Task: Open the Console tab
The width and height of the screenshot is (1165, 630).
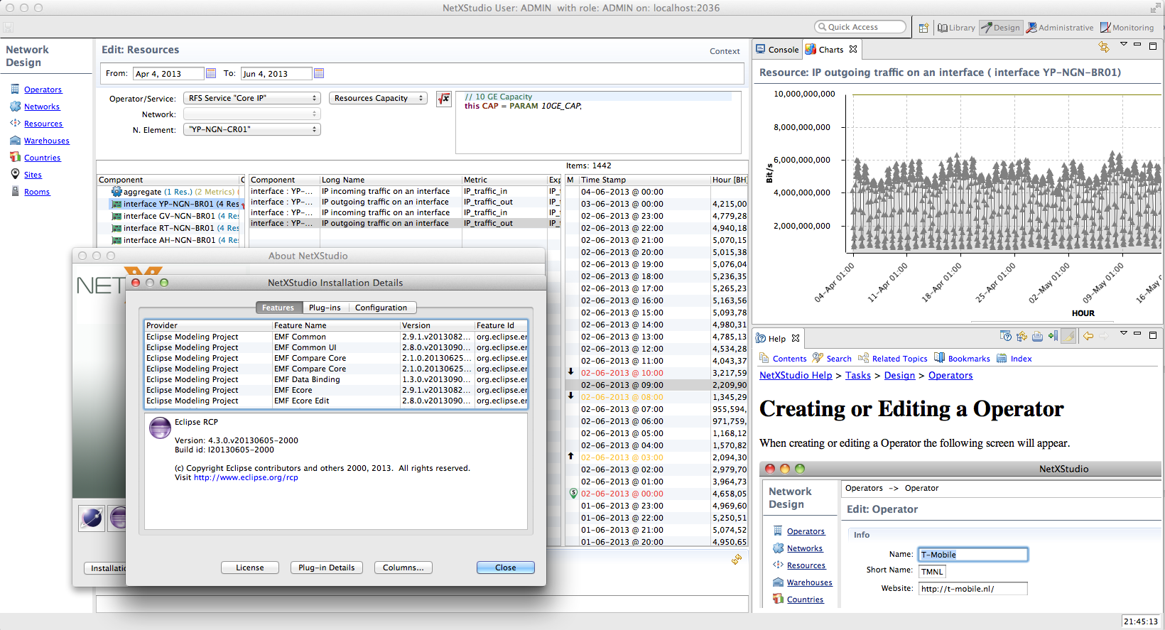Action: [777, 50]
